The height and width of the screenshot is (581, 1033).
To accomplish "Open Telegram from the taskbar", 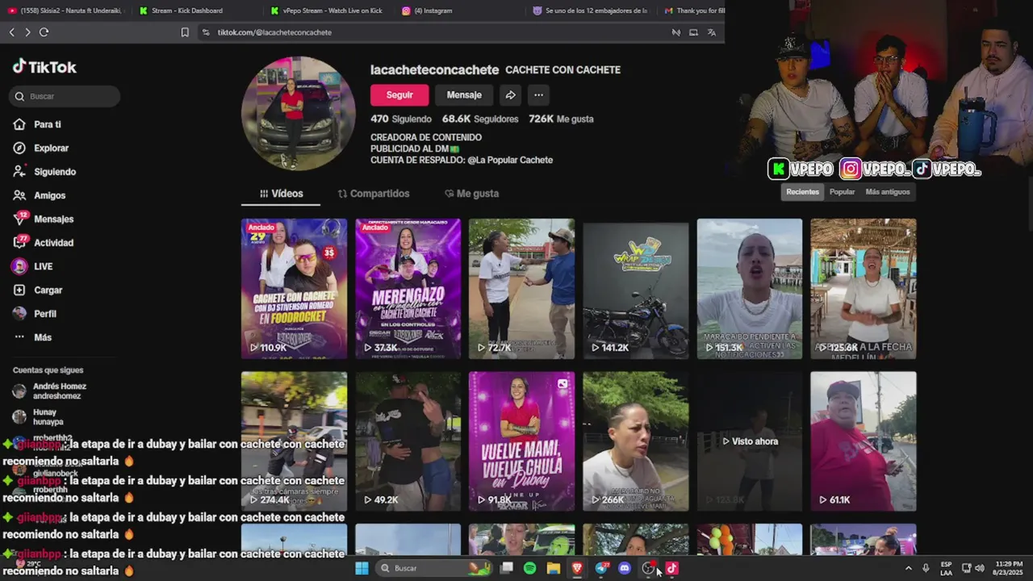I will click(x=601, y=568).
